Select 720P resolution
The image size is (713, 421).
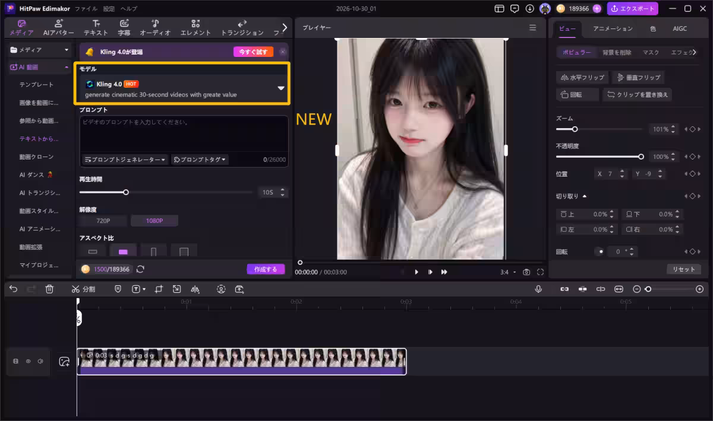[x=103, y=221]
